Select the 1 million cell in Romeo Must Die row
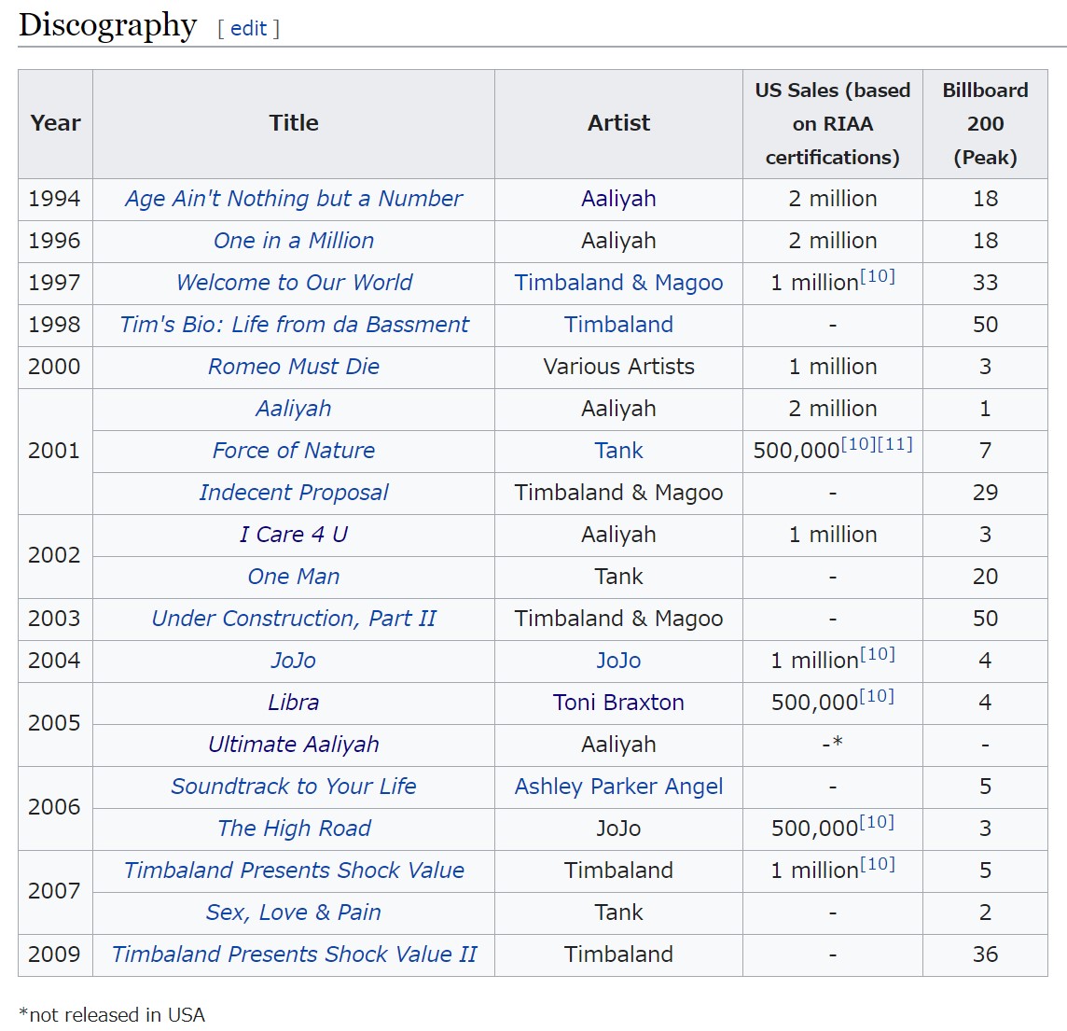Screen dimensions: 1067x1031 click(833, 368)
